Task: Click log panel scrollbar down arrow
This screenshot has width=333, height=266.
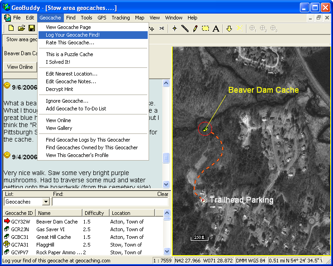Action: (166, 184)
